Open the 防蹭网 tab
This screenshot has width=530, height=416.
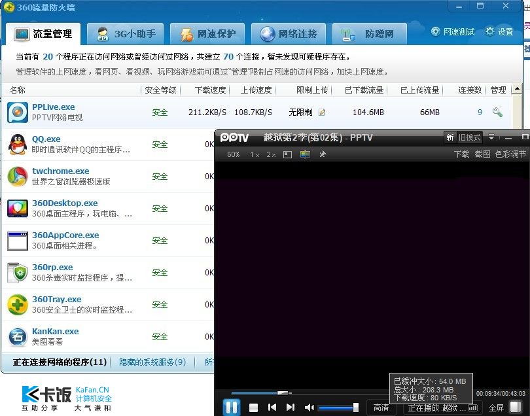click(x=370, y=34)
